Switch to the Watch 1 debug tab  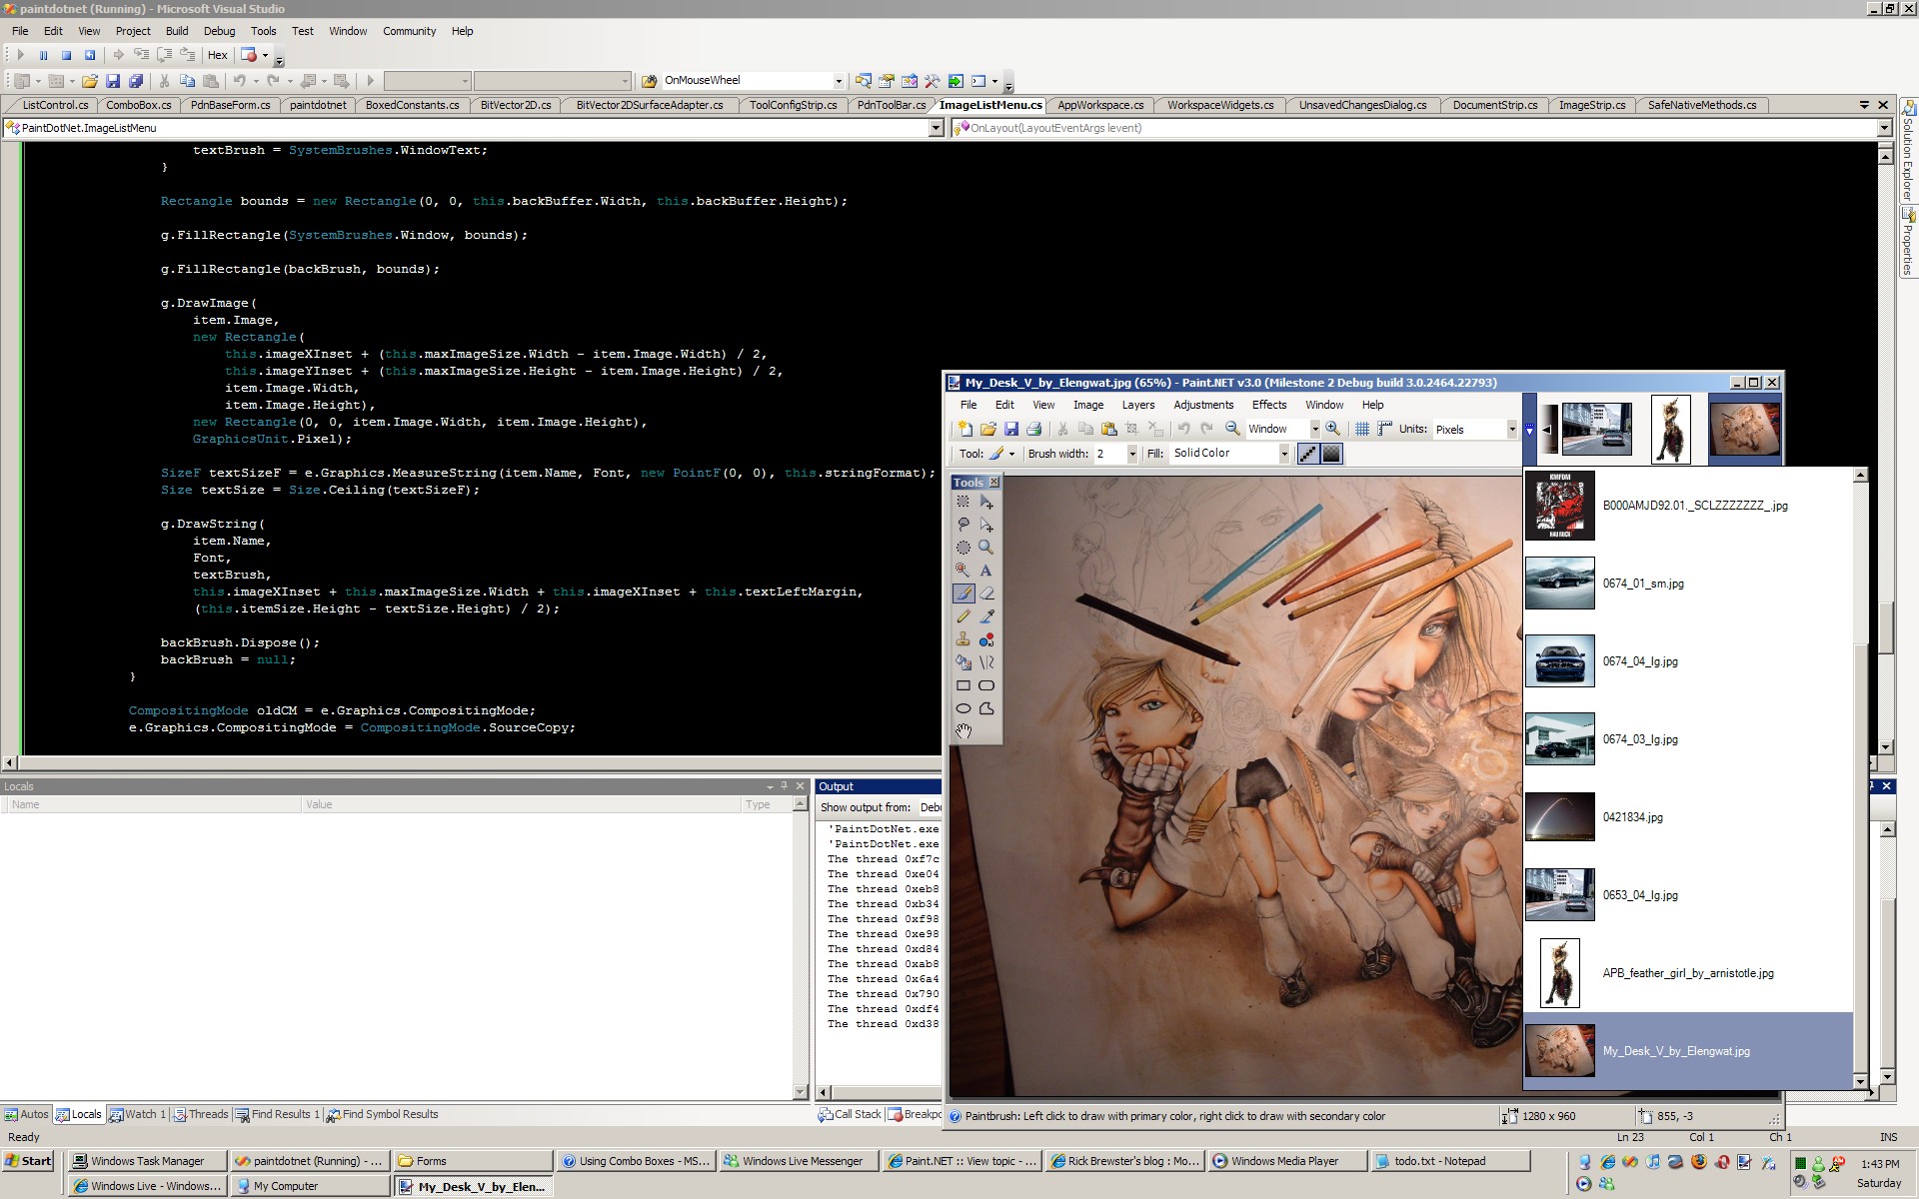coord(137,1114)
